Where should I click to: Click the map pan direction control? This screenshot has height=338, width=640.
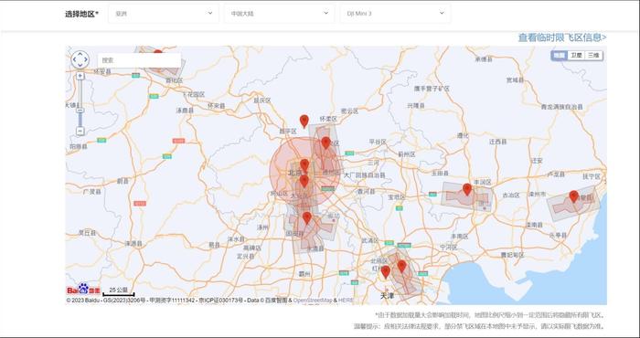[80, 60]
